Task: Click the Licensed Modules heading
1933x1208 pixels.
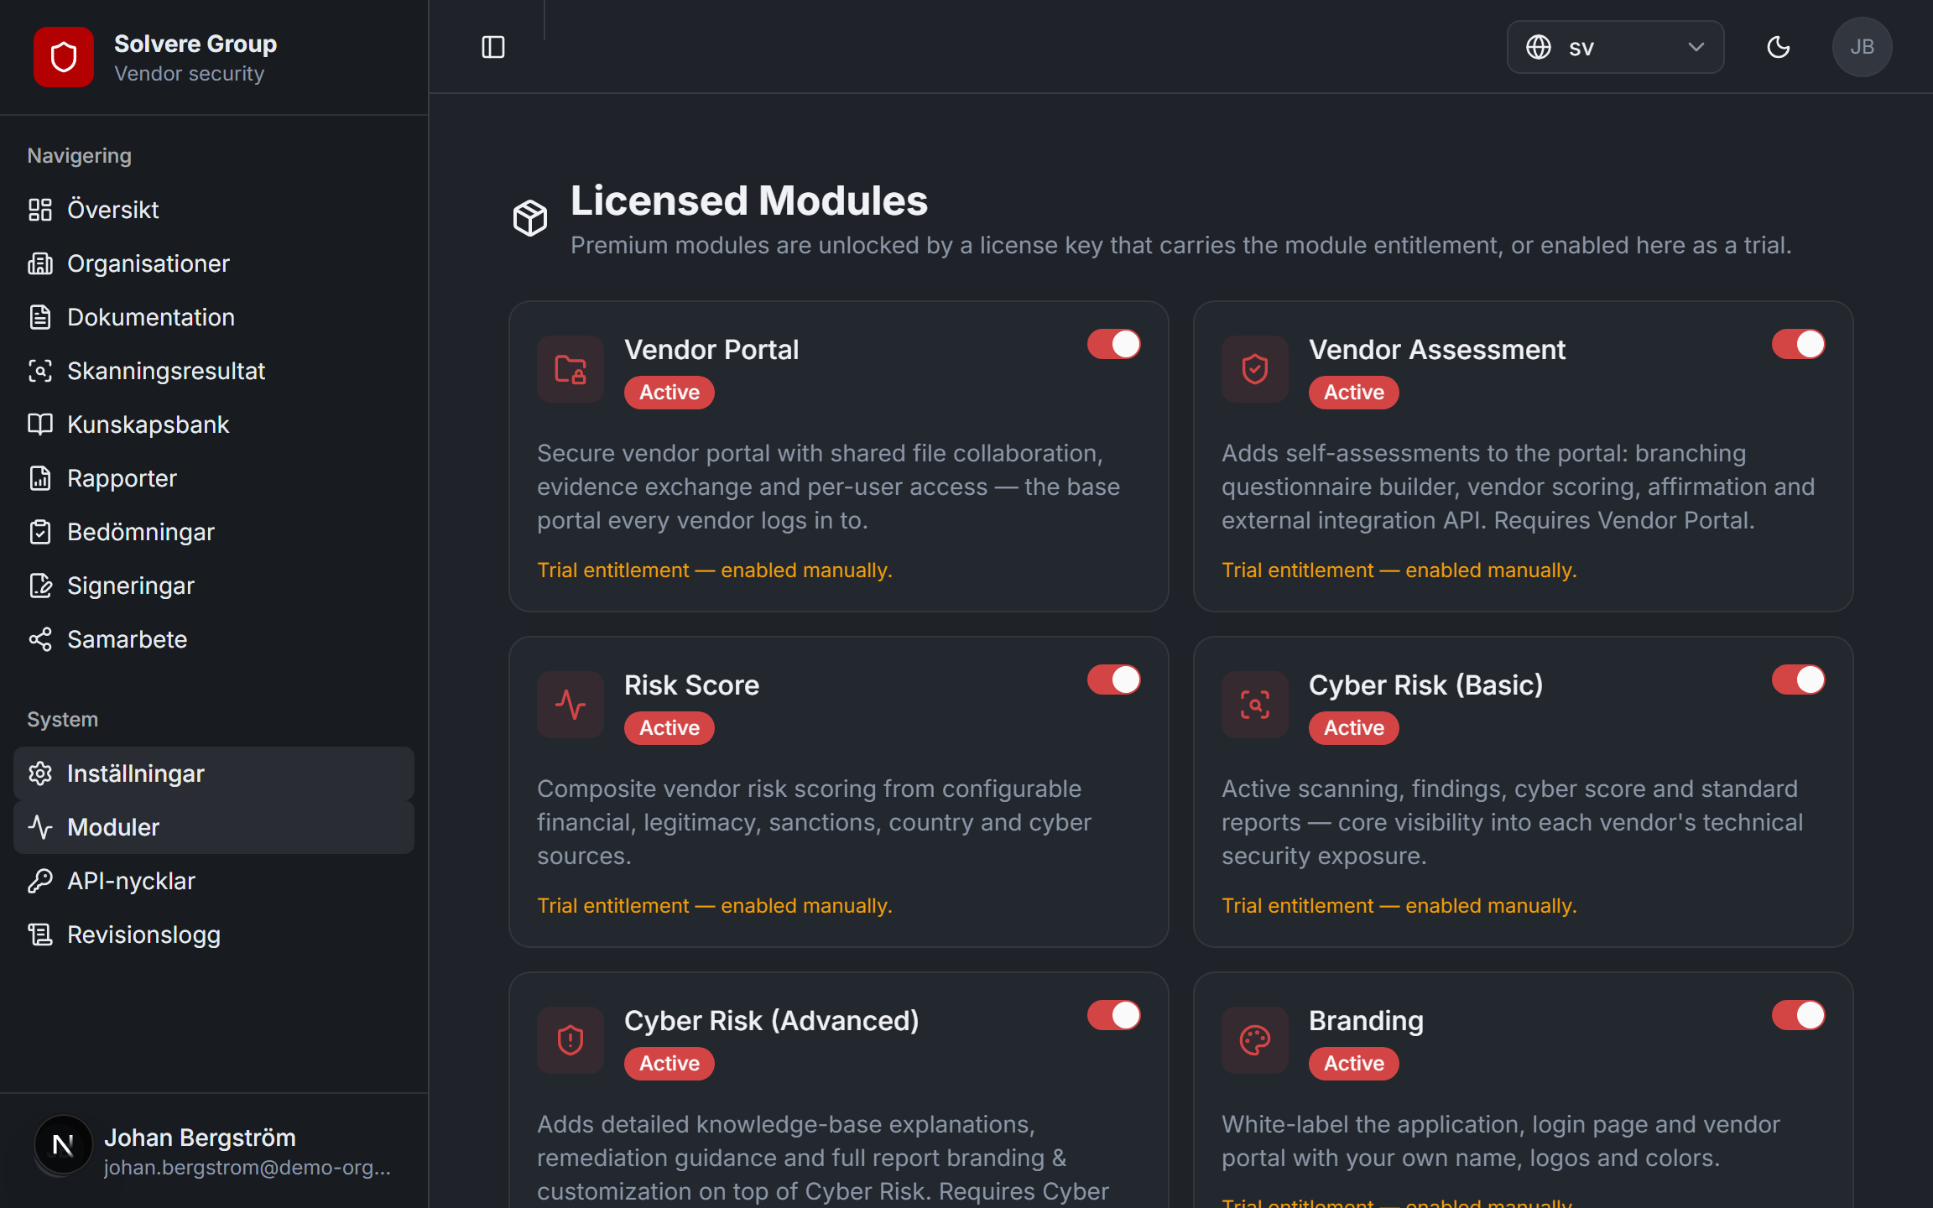Action: click(x=749, y=201)
